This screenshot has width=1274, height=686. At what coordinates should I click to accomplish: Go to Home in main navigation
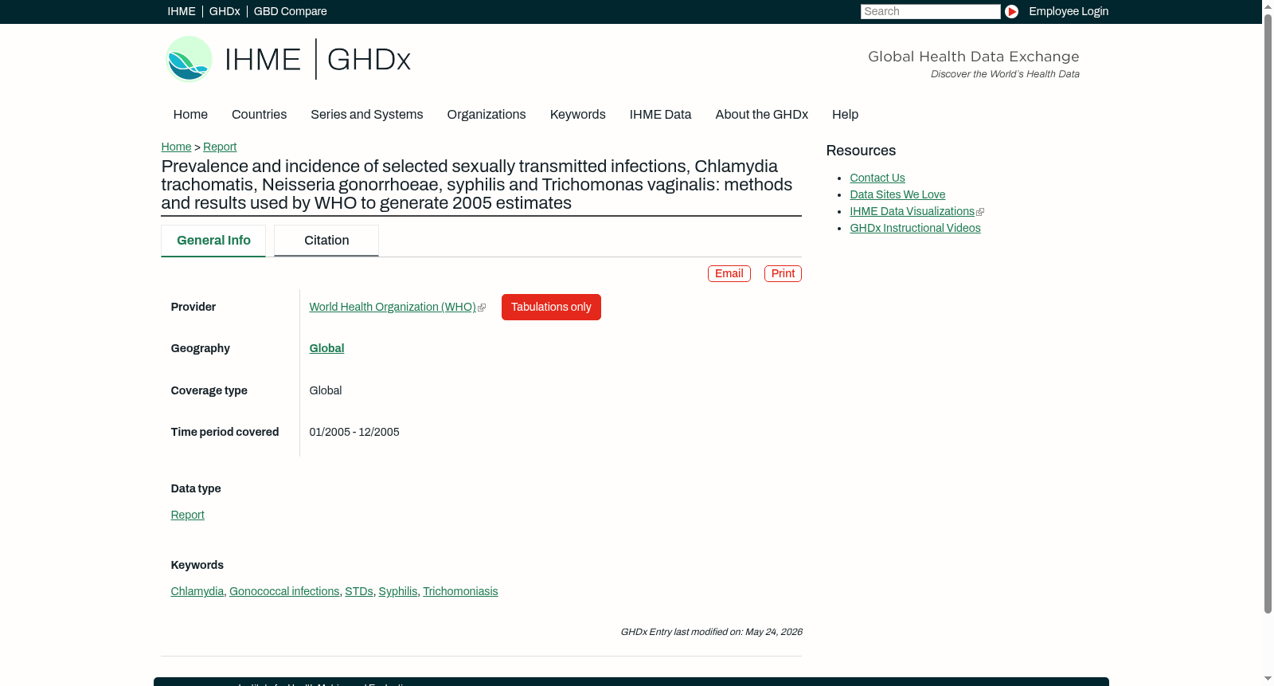pos(190,114)
